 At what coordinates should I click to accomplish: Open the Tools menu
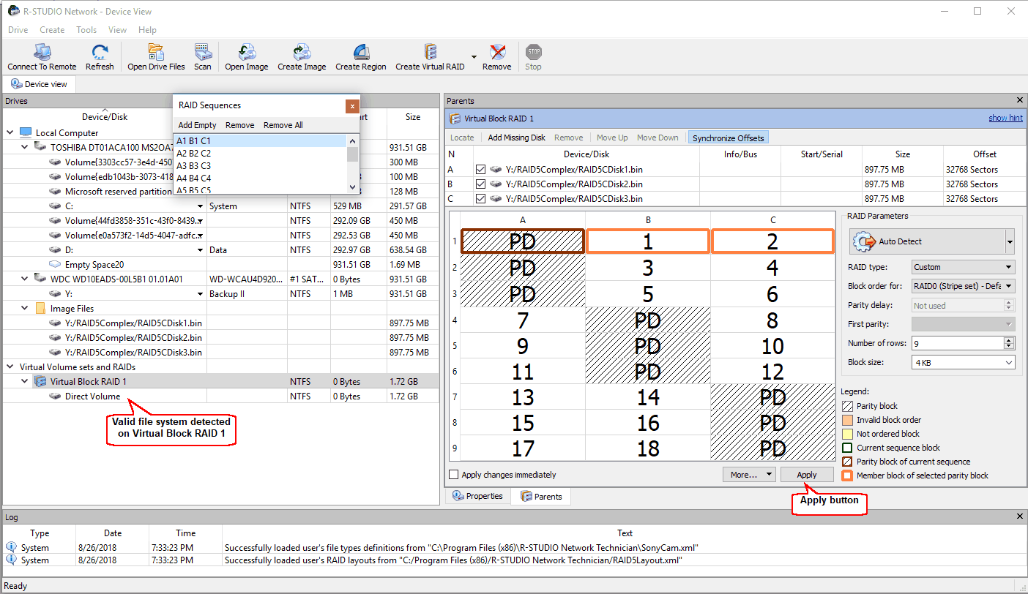(86, 30)
